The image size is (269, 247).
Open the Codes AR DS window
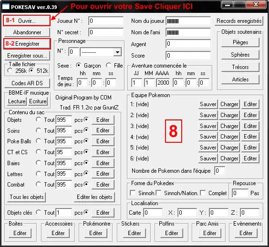pos(27,83)
